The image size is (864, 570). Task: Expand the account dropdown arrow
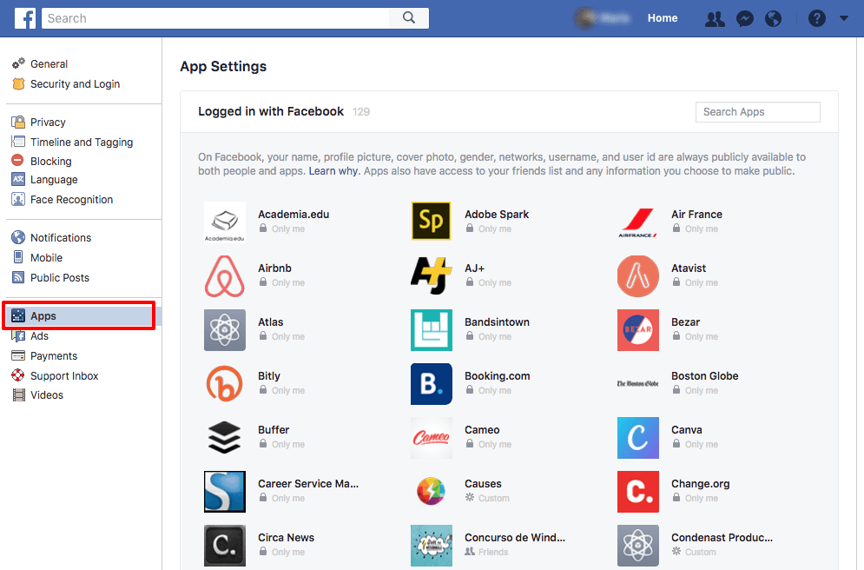[x=844, y=18]
